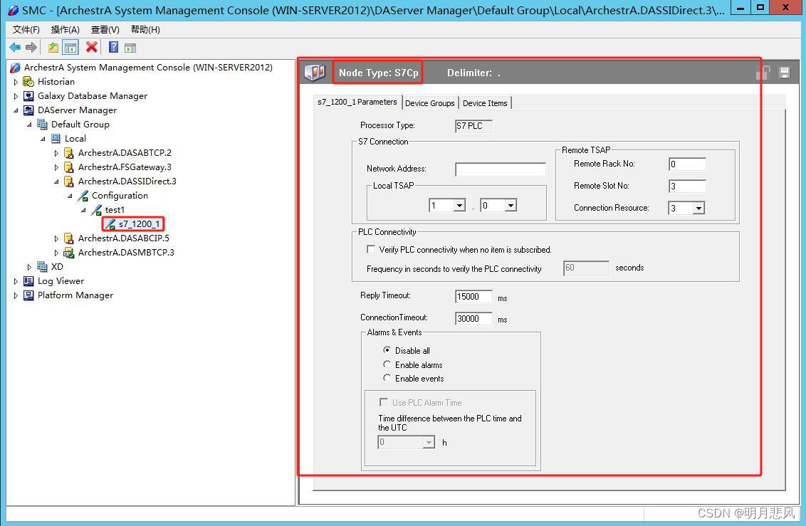Select the s7_1200_1 device node
Viewport: 806px width, 526px height.
click(140, 224)
